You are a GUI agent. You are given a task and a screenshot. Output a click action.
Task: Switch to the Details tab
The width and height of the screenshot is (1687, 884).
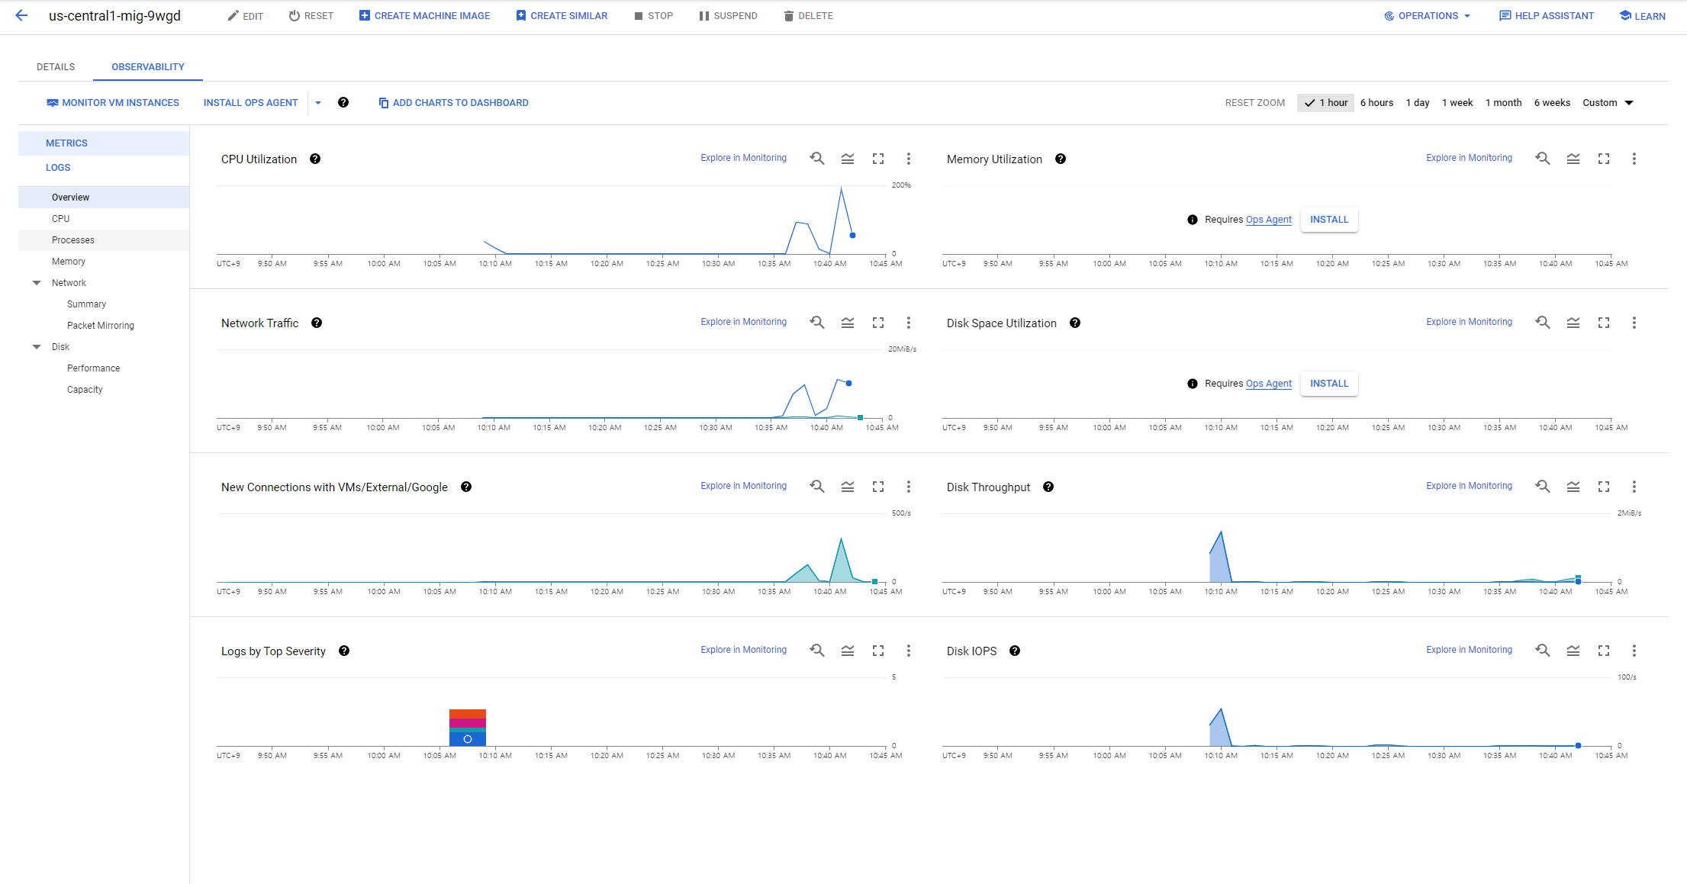point(56,66)
